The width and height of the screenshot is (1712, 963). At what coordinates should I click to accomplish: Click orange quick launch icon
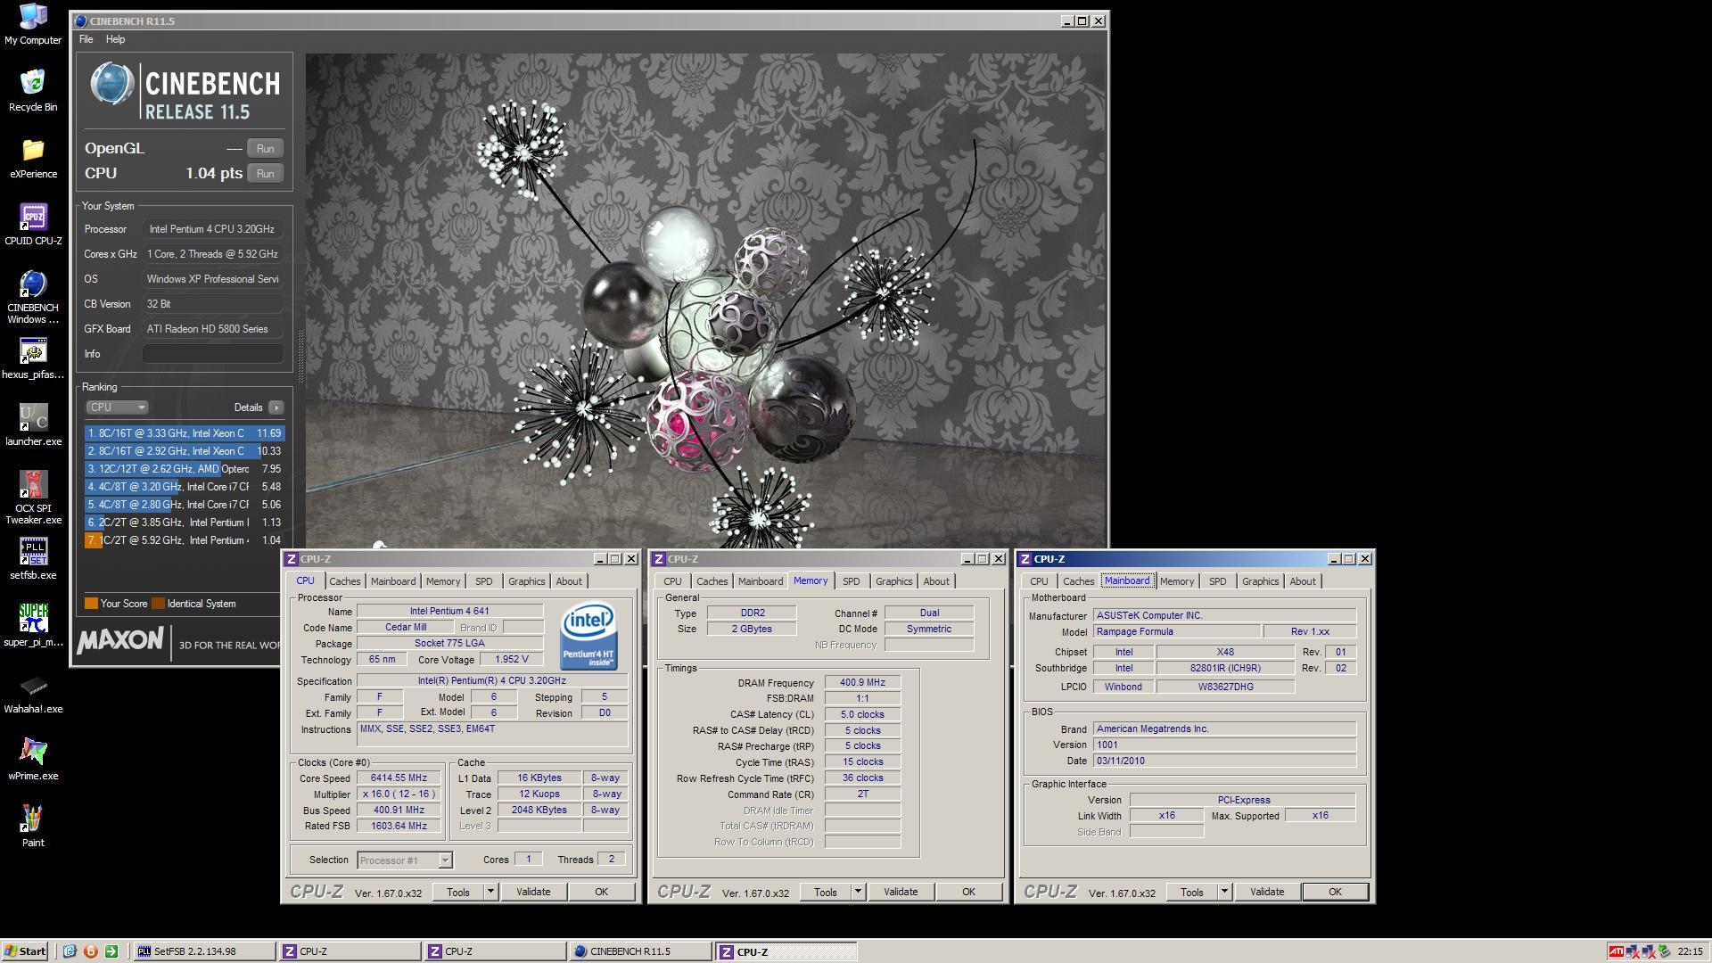(x=91, y=951)
